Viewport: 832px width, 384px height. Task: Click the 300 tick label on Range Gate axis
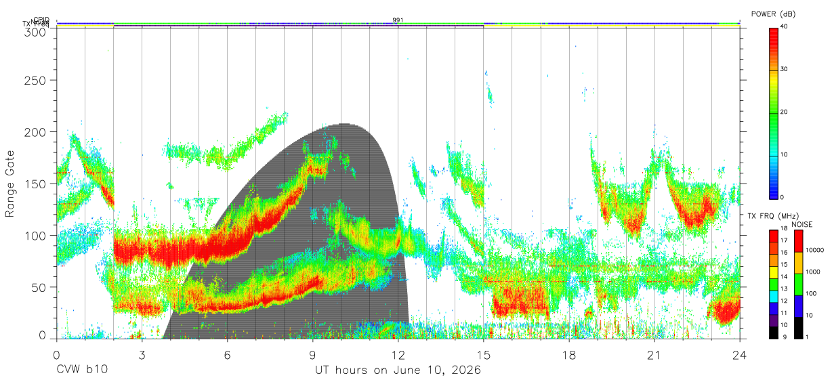pyautogui.click(x=36, y=32)
